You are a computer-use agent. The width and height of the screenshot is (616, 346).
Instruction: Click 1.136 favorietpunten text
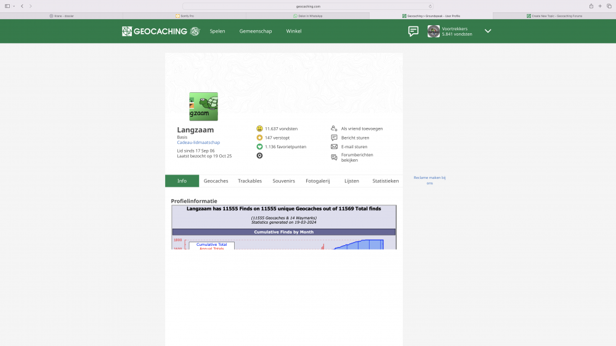point(285,146)
